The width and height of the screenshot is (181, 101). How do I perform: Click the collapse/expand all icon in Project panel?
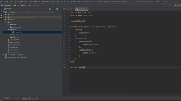click(53, 9)
